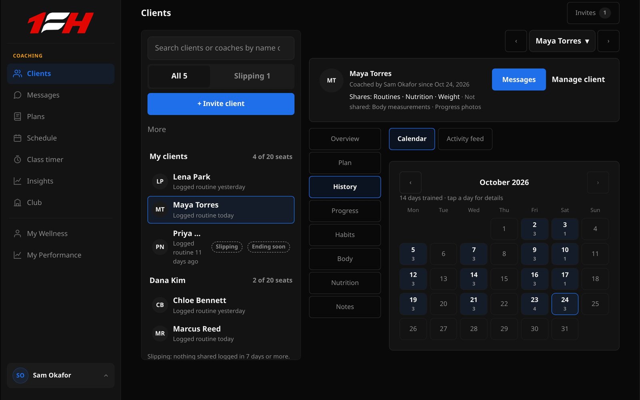Click the Plans document icon
Image resolution: width=640 pixels, height=400 pixels.
(x=18, y=116)
